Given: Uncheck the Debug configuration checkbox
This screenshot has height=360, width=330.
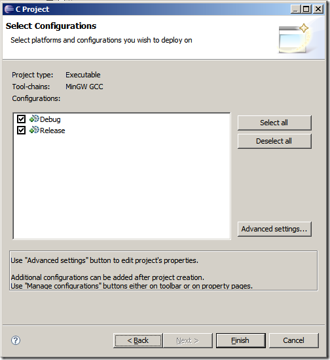Looking at the screenshot, I should (x=22, y=119).
